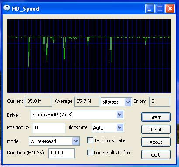The image size is (179, 167).
Task: Click the Average speed value 35.7 M
Action: coord(86,102)
